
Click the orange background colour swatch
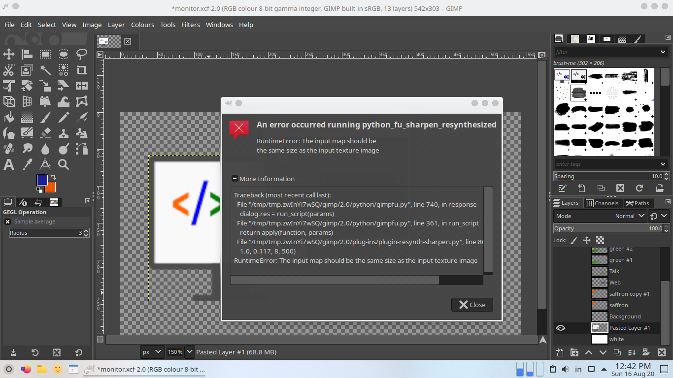coord(51,188)
